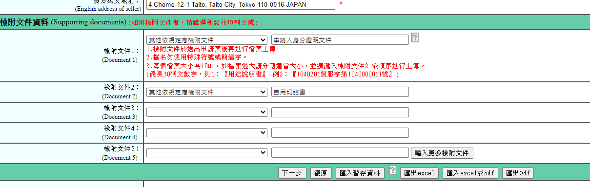Image resolution: width=590 pixels, height=187 pixels.
Task: Focus the empty Document 5 text field
Action: click(340, 153)
